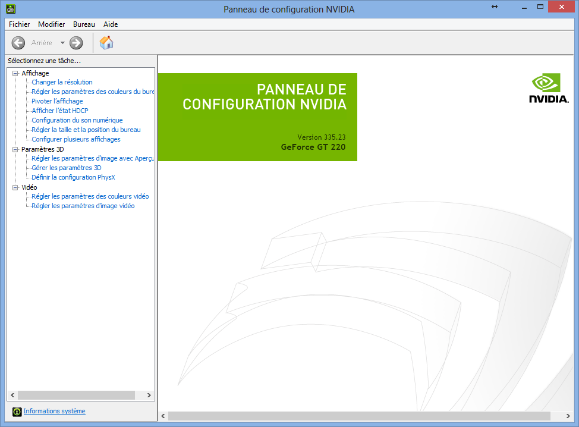Click the NVIDIA app icon in title bar
Viewport: 579px width, 427px height.
coord(11,8)
